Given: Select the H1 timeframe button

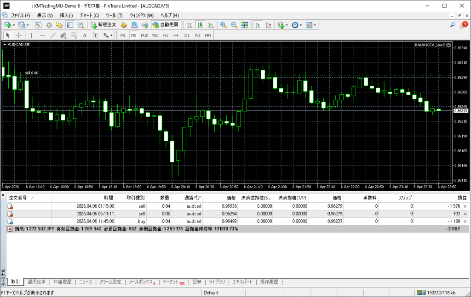Looking at the screenshot, I should coord(166,35).
